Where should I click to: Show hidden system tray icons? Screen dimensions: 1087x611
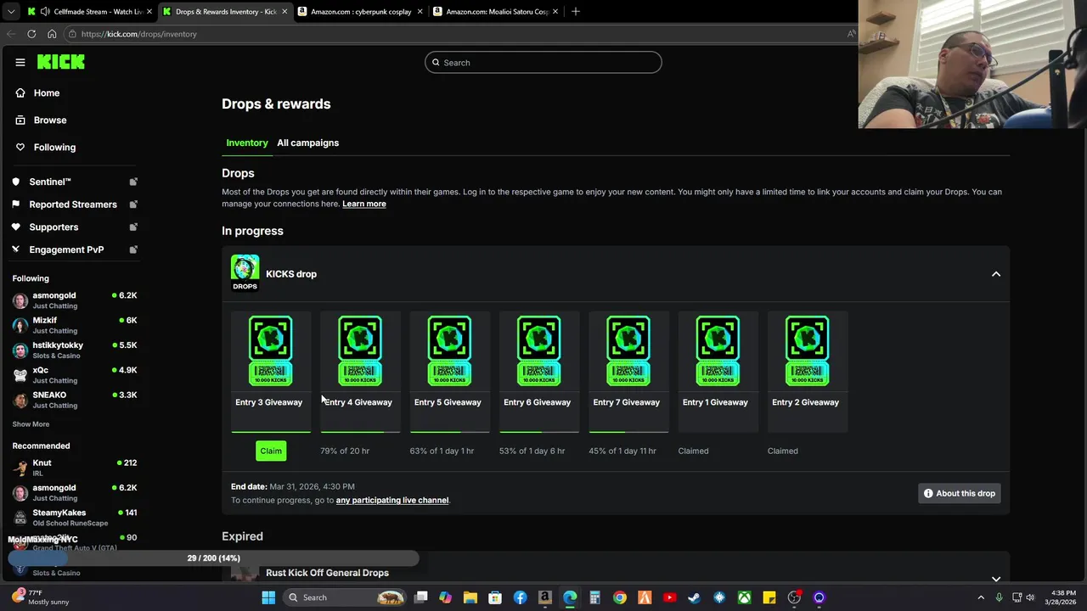(x=981, y=597)
